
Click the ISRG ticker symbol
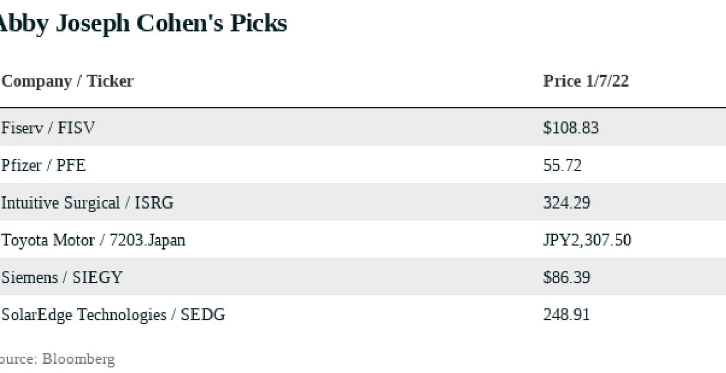click(154, 203)
